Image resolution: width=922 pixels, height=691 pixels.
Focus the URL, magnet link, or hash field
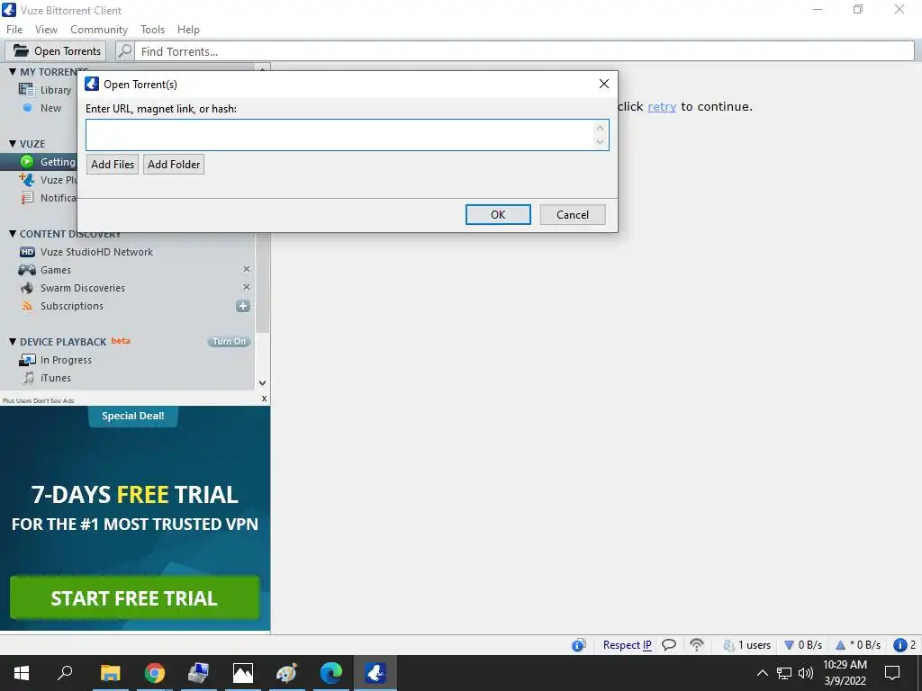347,135
